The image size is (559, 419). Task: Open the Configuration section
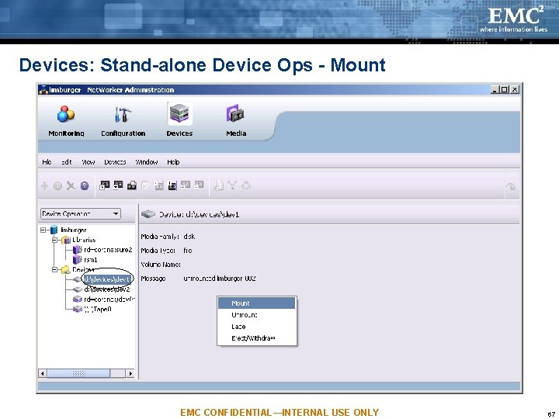pyautogui.click(x=123, y=120)
